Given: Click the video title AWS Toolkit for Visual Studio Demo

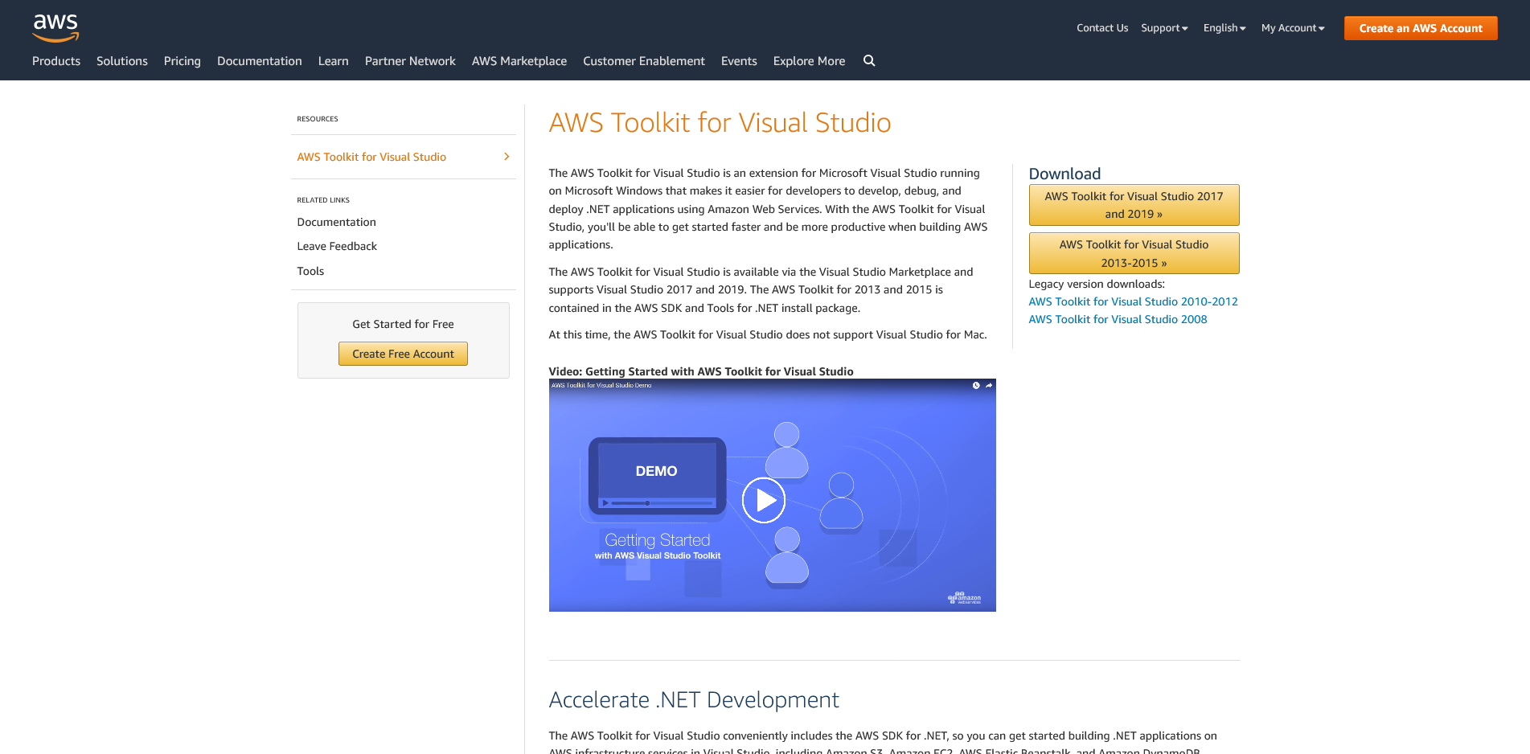Looking at the screenshot, I should tap(601, 385).
